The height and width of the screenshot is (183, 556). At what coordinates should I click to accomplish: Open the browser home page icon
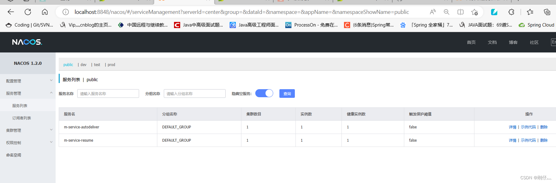pyautogui.click(x=45, y=12)
